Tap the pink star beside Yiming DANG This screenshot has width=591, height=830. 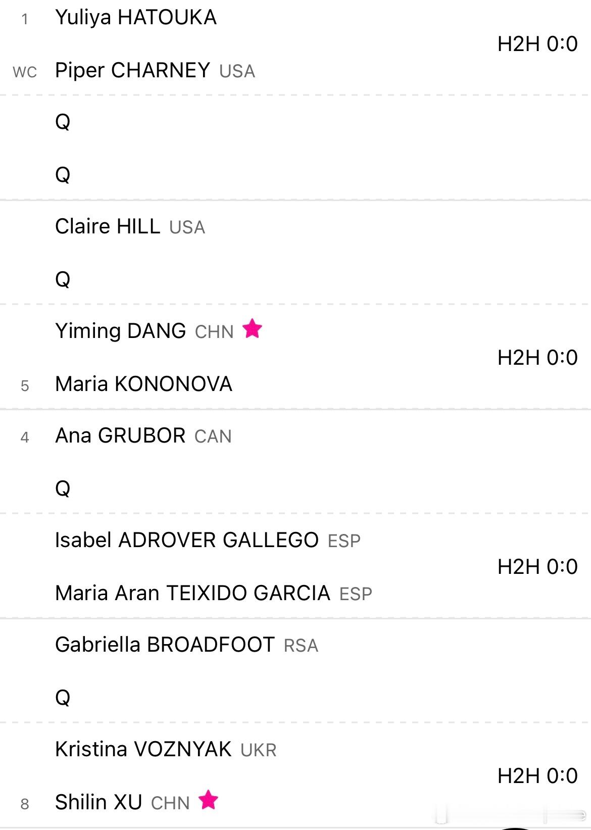252,329
